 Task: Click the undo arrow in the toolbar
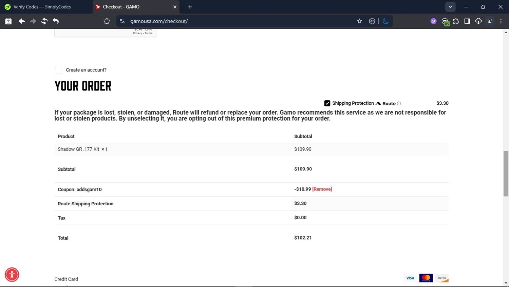tap(56, 21)
